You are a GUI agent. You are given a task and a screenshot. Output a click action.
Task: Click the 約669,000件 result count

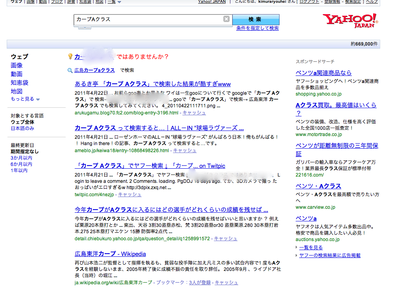click(364, 44)
